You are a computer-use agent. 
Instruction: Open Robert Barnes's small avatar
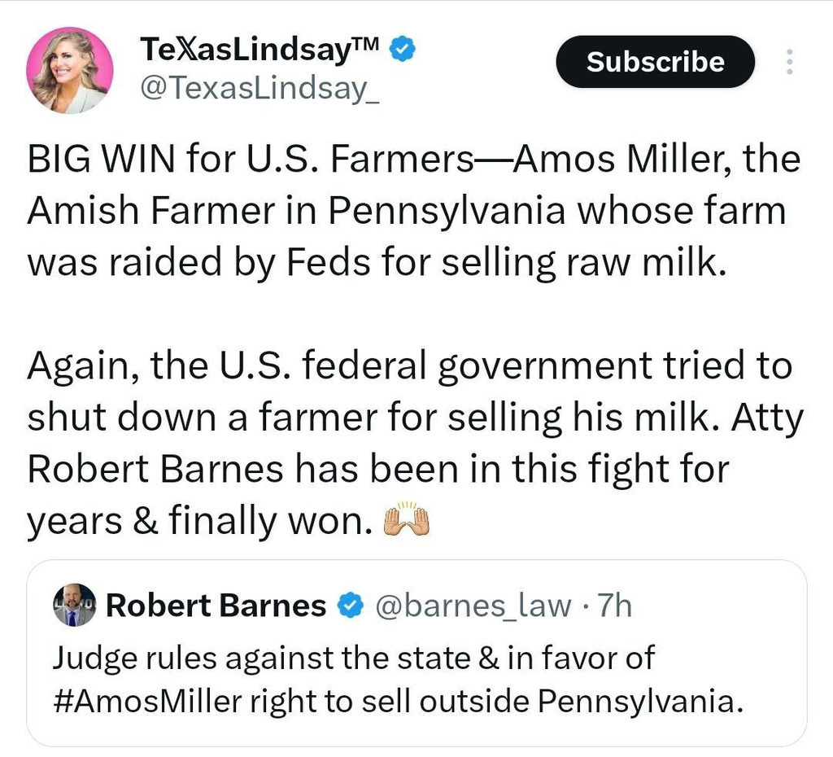(74, 605)
